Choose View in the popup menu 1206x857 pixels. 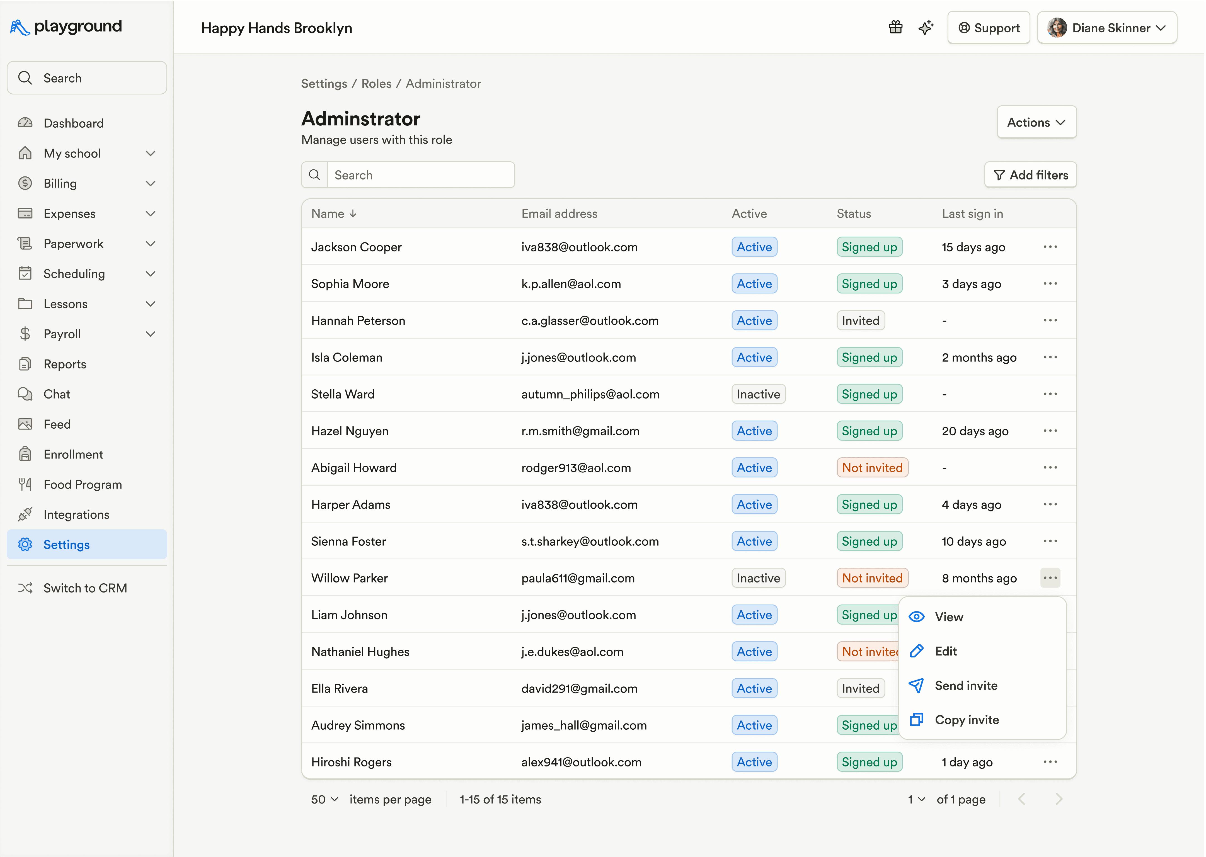[948, 617]
